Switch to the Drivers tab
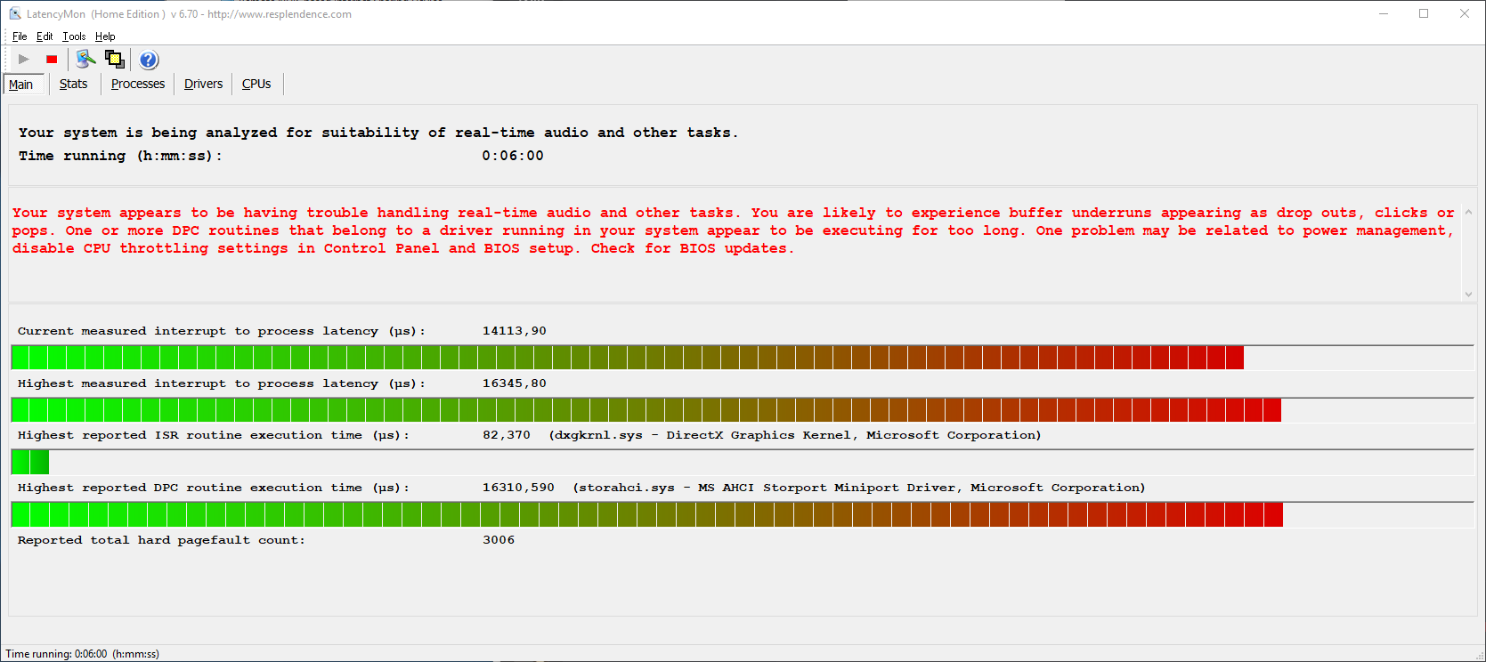Screen dimensions: 1486x662 pyautogui.click(x=203, y=84)
